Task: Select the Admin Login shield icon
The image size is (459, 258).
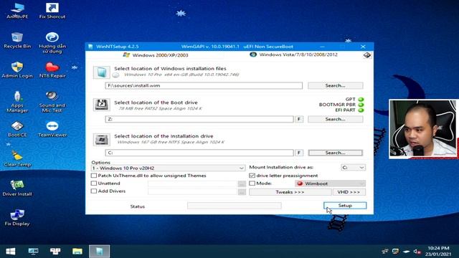Action: [17, 70]
